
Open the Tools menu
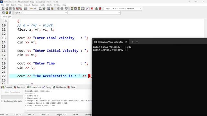coord(42,5)
